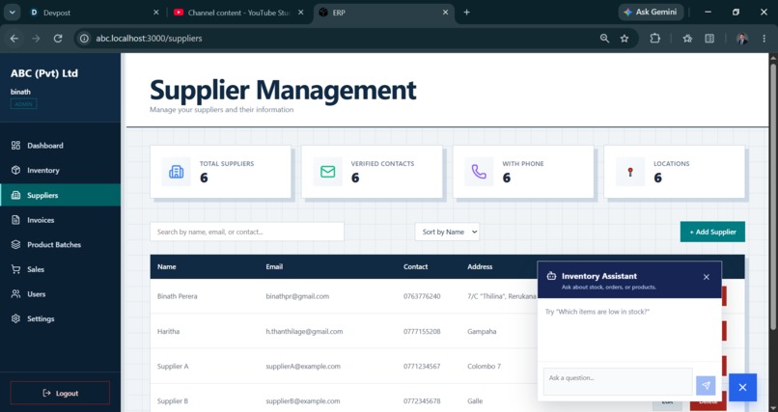This screenshot has height=412, width=778.
Task: Open the browser profile avatar
Action: click(741, 39)
